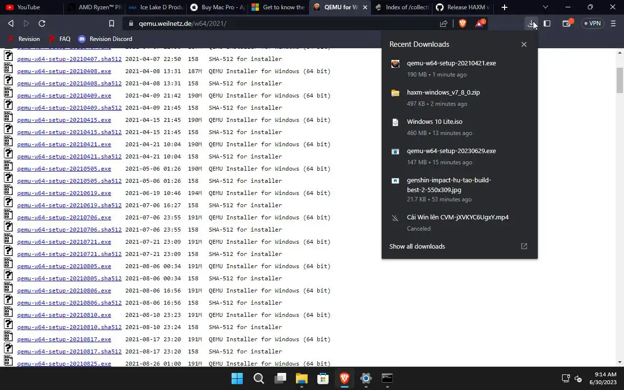Image resolution: width=624 pixels, height=390 pixels.
Task: Open qemu-w64-setup-20210415.sha512 link
Action: [x=69, y=132]
